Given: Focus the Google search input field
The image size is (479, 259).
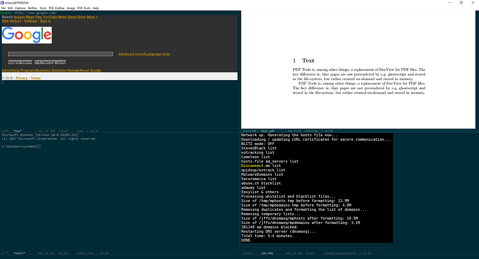Looking at the screenshot, I should pyautogui.click(x=61, y=54).
